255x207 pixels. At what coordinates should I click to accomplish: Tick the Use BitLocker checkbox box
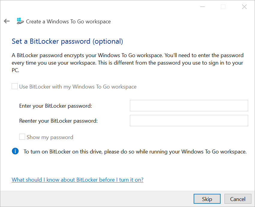click(15, 86)
